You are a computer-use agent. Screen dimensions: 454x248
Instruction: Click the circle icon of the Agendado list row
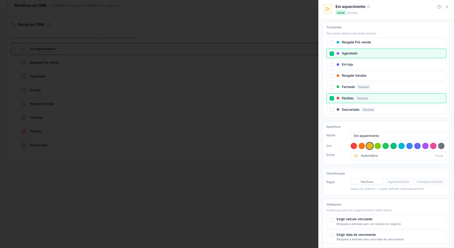point(24,76)
